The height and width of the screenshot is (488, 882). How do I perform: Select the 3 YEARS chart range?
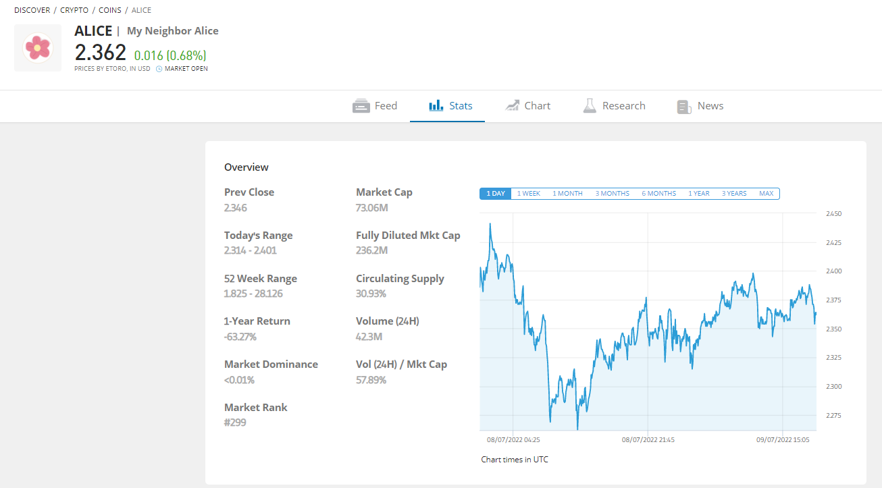(734, 194)
